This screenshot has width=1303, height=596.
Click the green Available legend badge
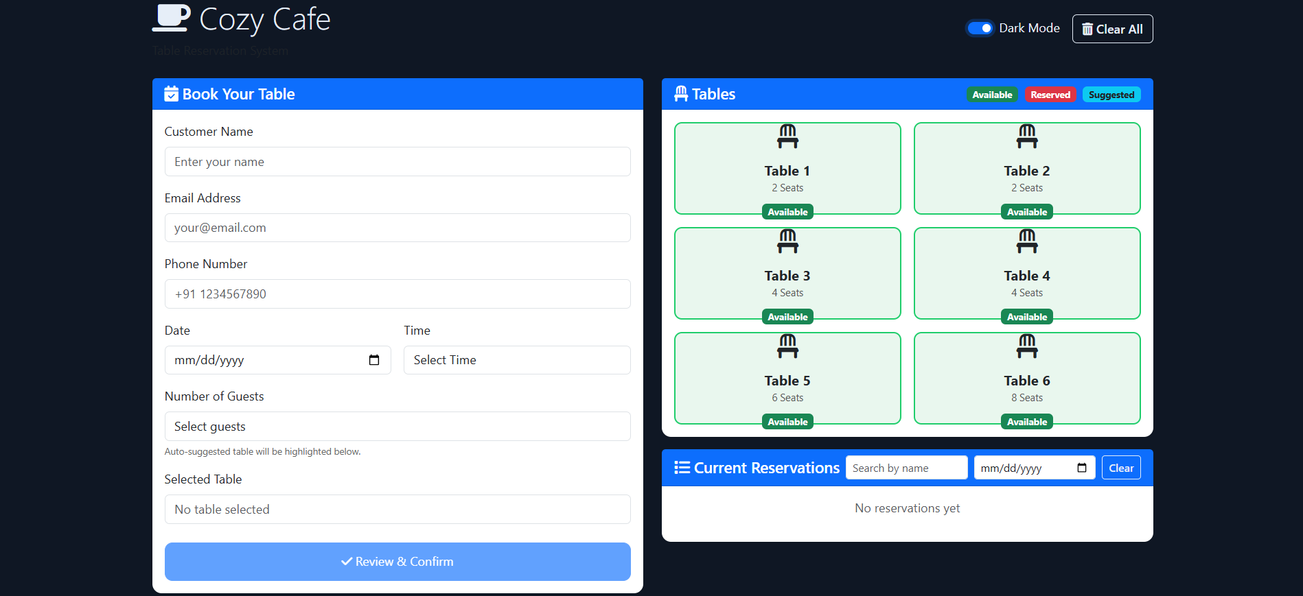point(991,95)
